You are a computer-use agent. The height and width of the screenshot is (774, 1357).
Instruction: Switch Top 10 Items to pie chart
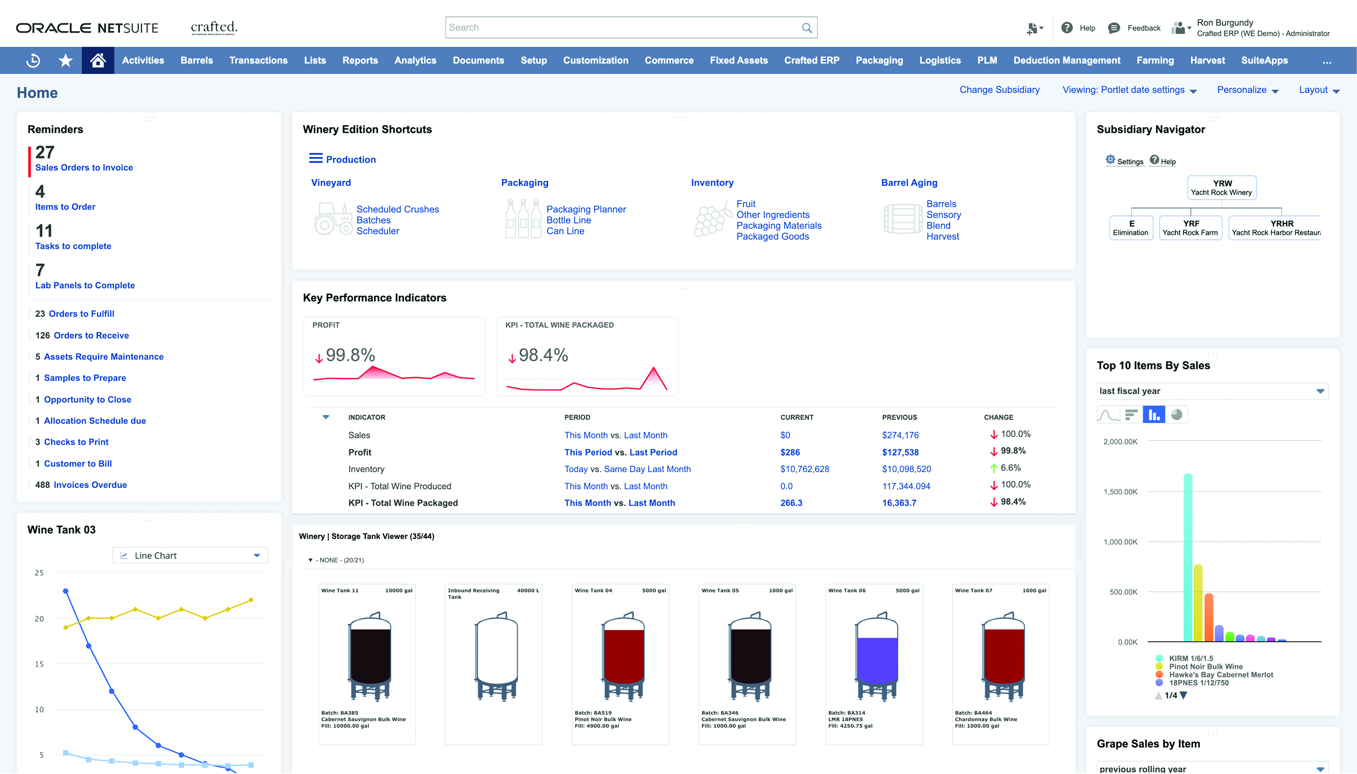(1176, 415)
